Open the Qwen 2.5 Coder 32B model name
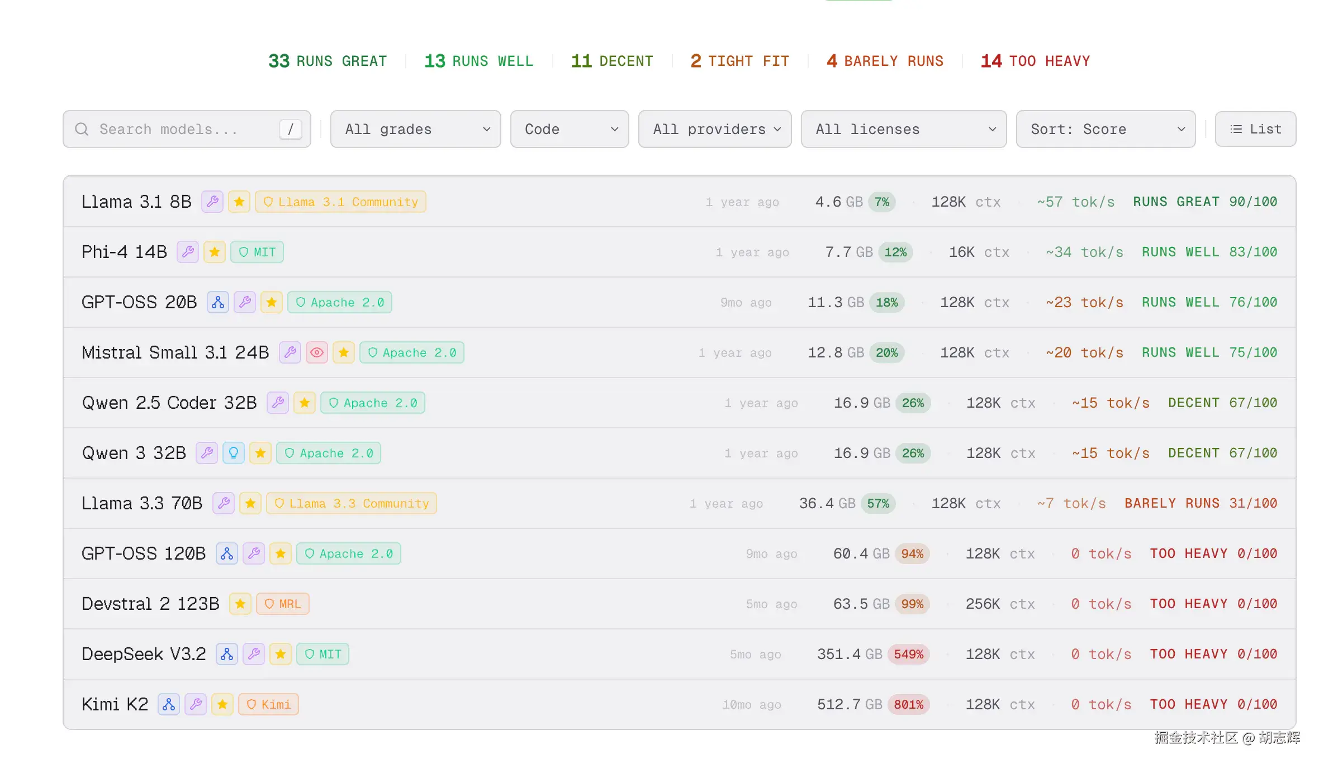The height and width of the screenshot is (764, 1319). (x=169, y=403)
